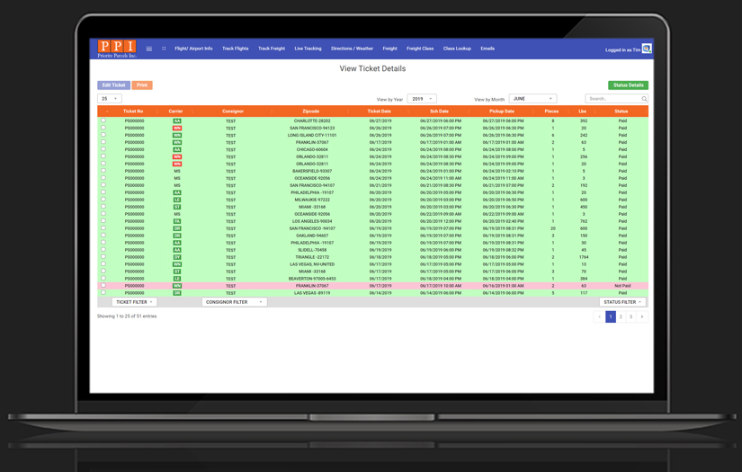Open Class Lookup in the navbar

click(457, 49)
